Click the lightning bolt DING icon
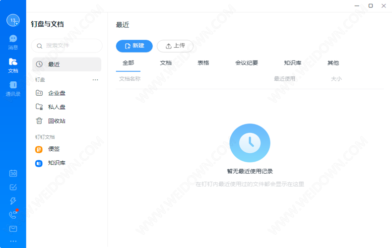Image resolution: width=392 pixels, height=248 pixels. coord(13,201)
